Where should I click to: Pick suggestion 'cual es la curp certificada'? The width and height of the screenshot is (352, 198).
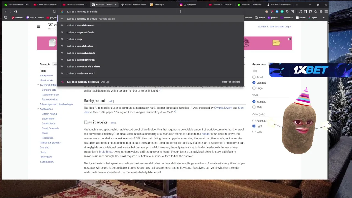click(x=150, y=32)
